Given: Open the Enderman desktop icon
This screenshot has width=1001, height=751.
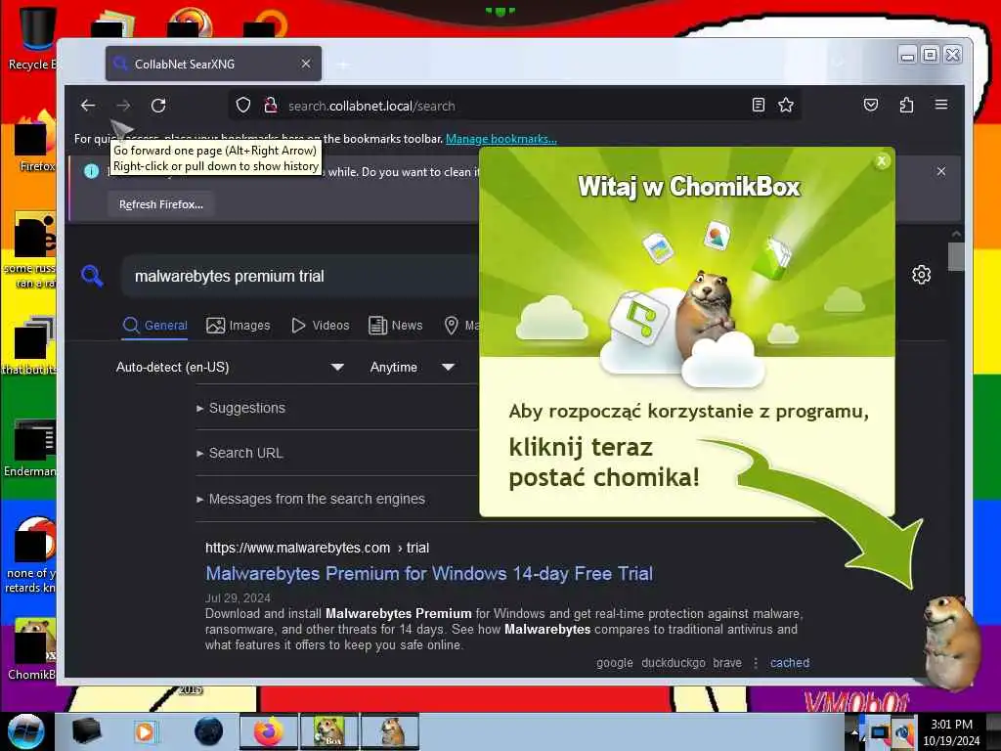Looking at the screenshot, I should tap(30, 447).
